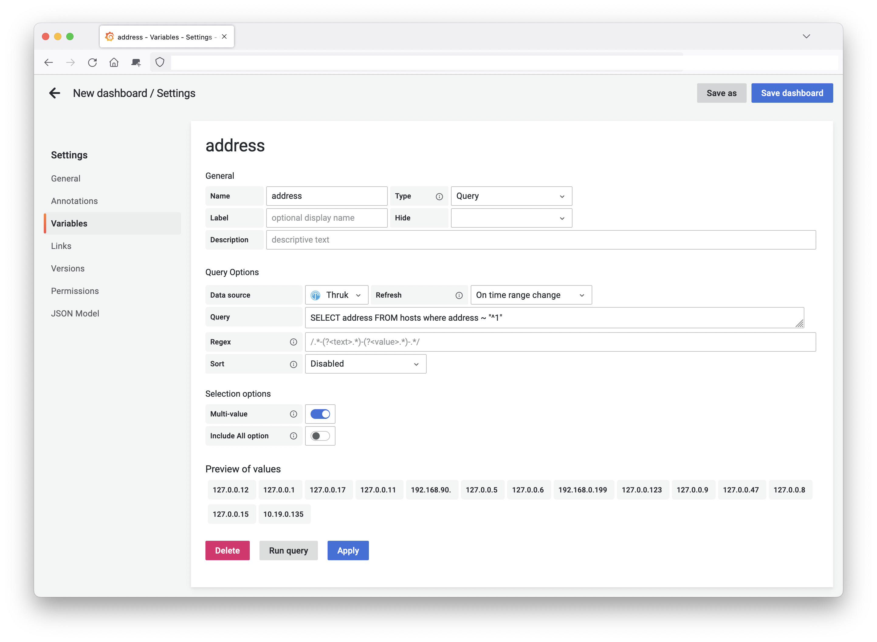
Task: Enable the Include All option toggle
Action: [x=320, y=436]
